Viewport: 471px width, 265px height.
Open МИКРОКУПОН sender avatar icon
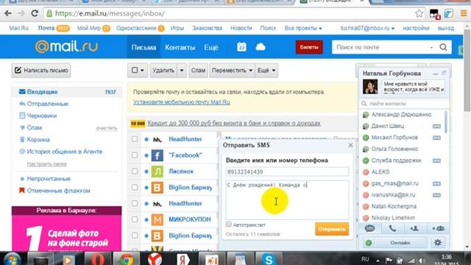click(x=157, y=219)
